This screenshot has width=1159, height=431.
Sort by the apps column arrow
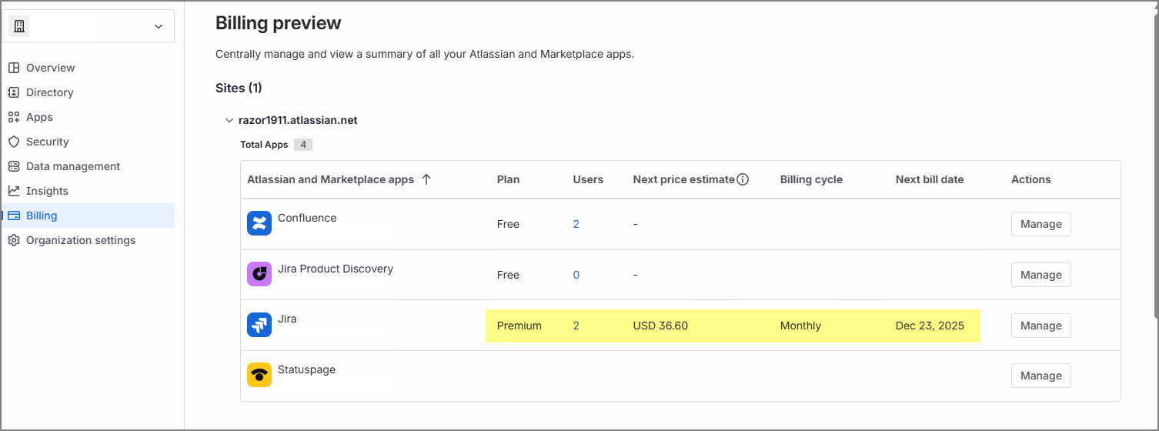[426, 179]
